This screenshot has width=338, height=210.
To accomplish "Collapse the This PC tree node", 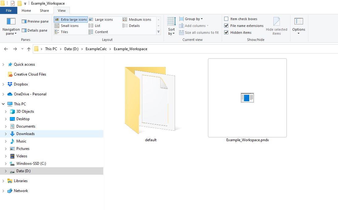I will 3,104.
